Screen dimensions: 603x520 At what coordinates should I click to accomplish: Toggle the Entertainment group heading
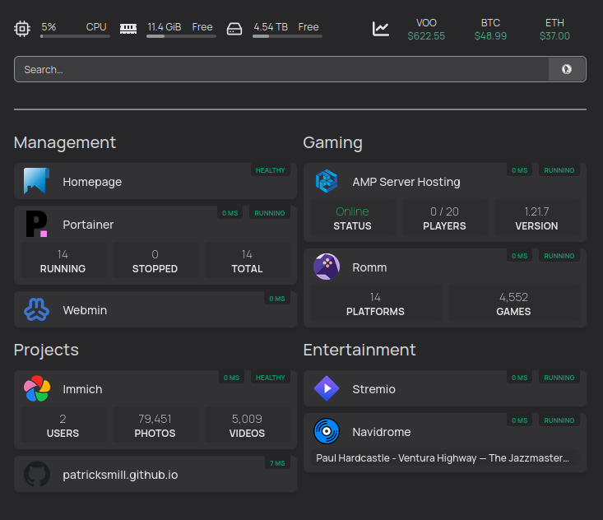359,350
